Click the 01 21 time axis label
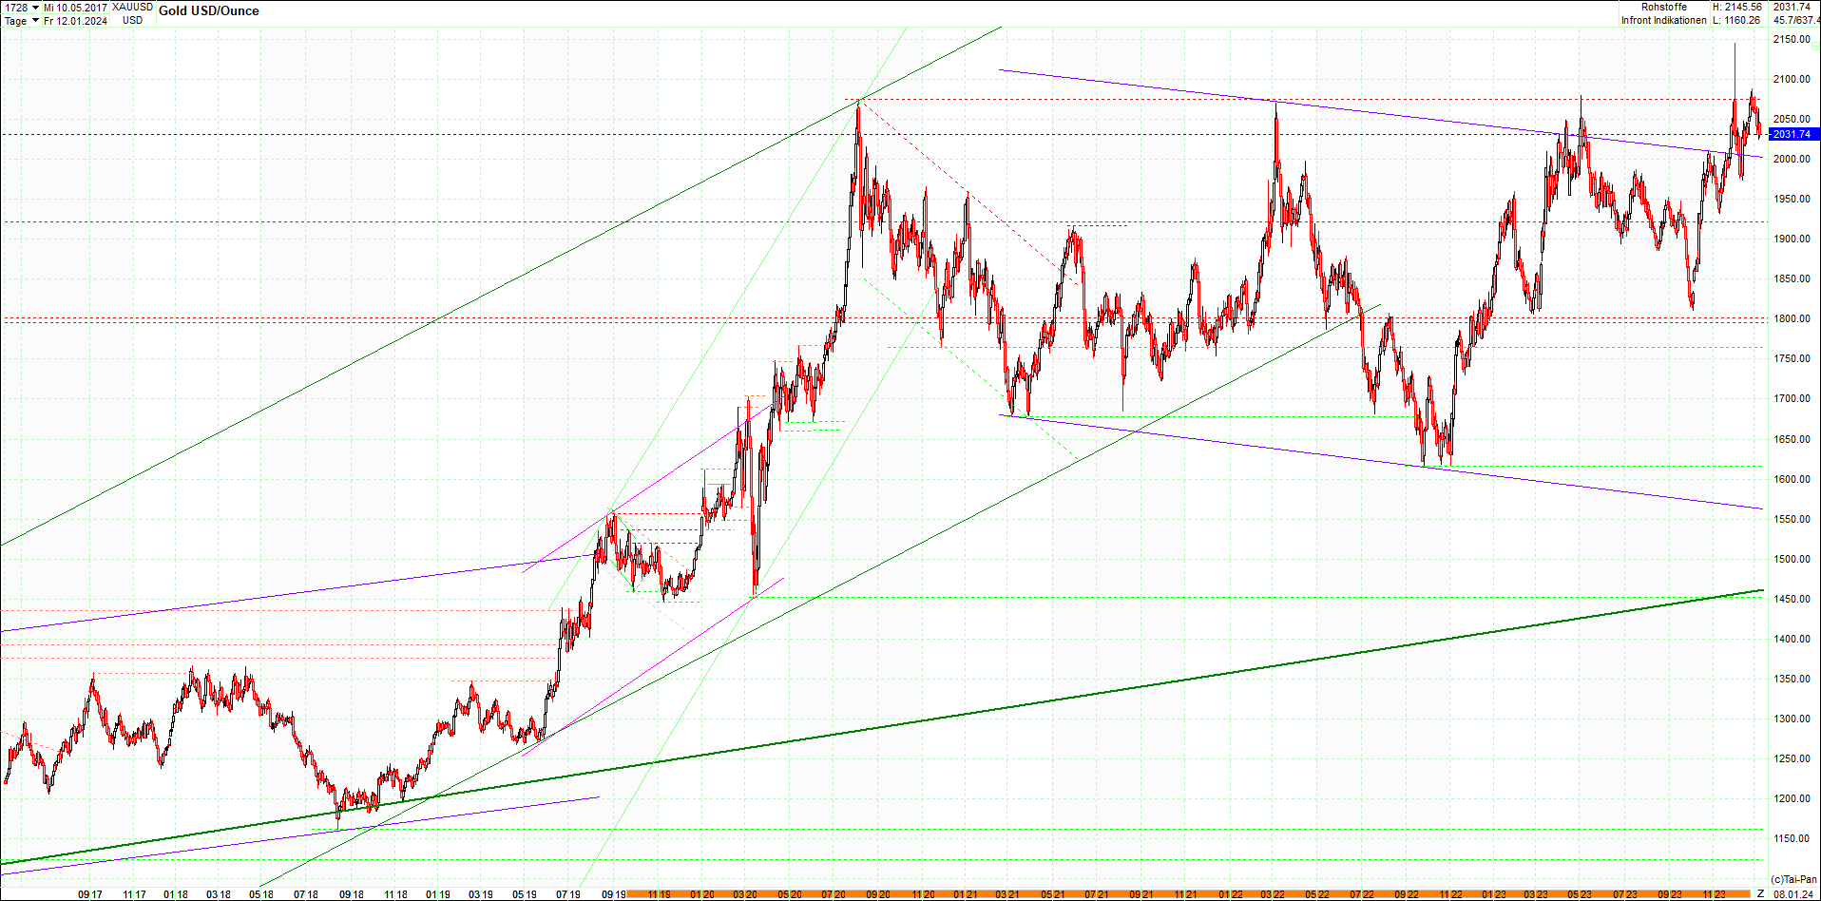Screen dimensions: 1821x901 pyautogui.click(x=967, y=894)
